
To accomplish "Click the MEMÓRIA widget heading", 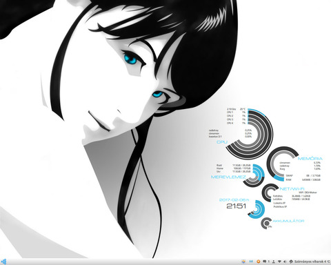I will pyautogui.click(x=310, y=159).
